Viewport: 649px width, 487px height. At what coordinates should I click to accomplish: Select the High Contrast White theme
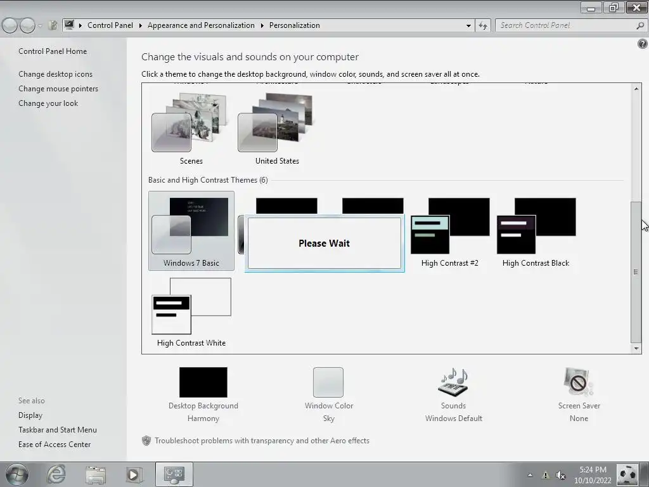click(191, 312)
